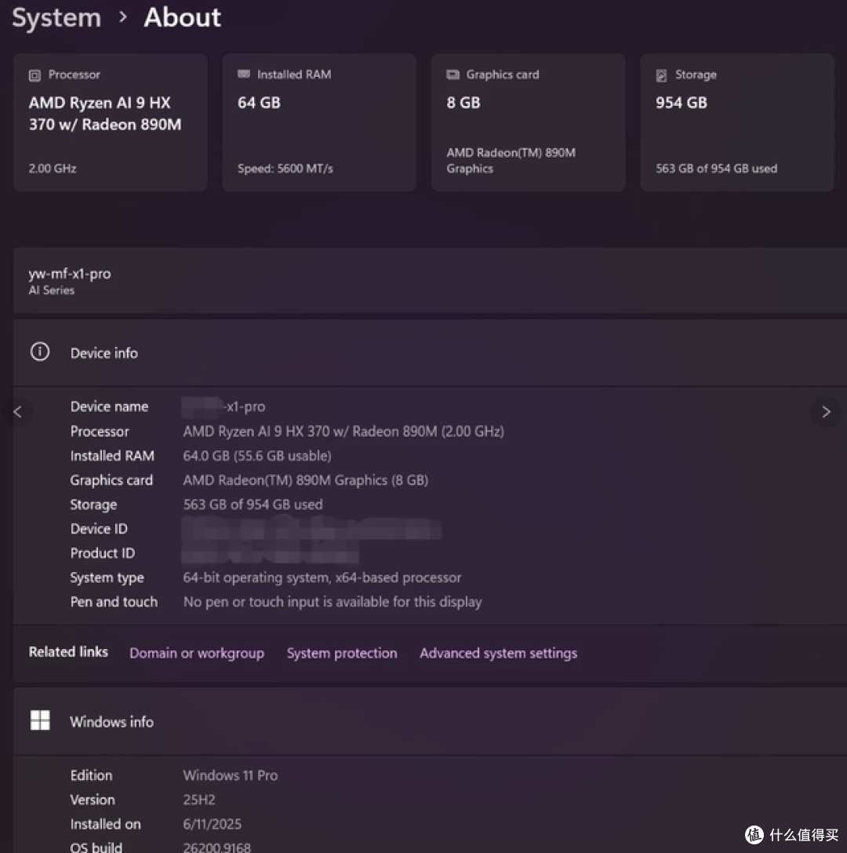Open Domain or workgroup link
The image size is (847, 853).
click(197, 653)
